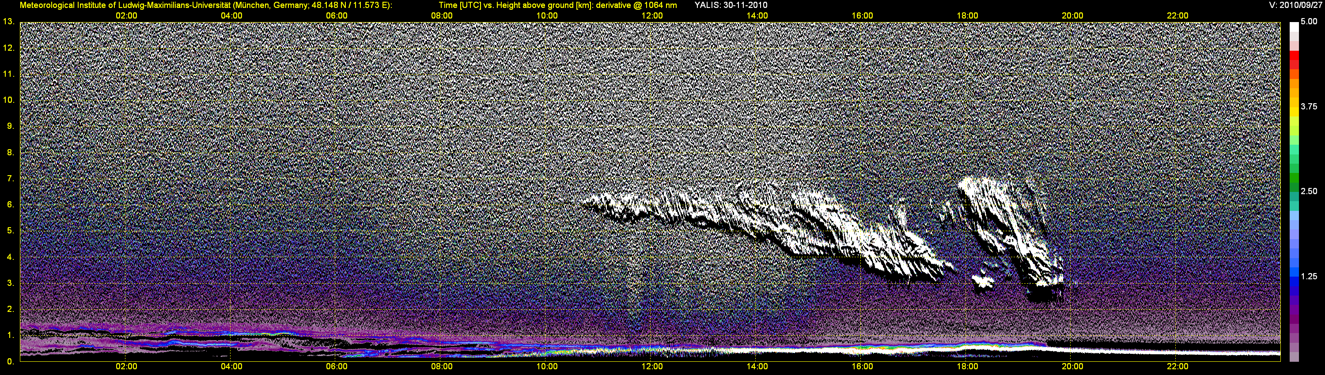
Task: Select the 10:00 label on the bottom time axis
Action: click(x=547, y=366)
